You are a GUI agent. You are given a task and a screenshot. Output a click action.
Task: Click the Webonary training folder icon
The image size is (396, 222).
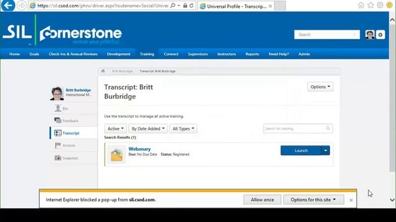pos(116,155)
